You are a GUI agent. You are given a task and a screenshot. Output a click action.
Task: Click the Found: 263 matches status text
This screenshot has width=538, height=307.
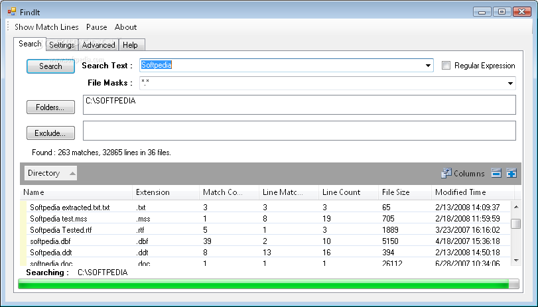pos(101,153)
